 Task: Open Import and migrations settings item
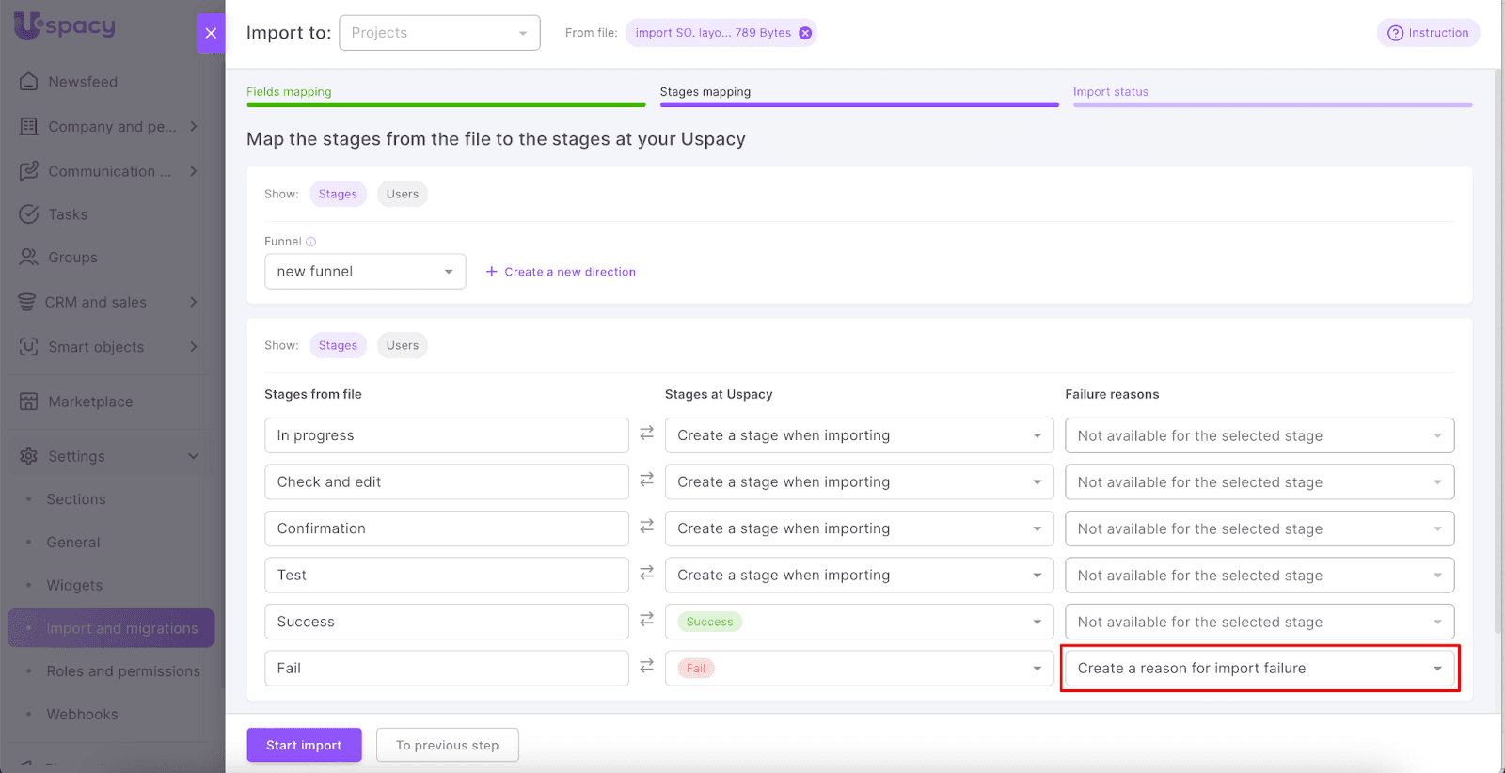pyautogui.click(x=121, y=628)
